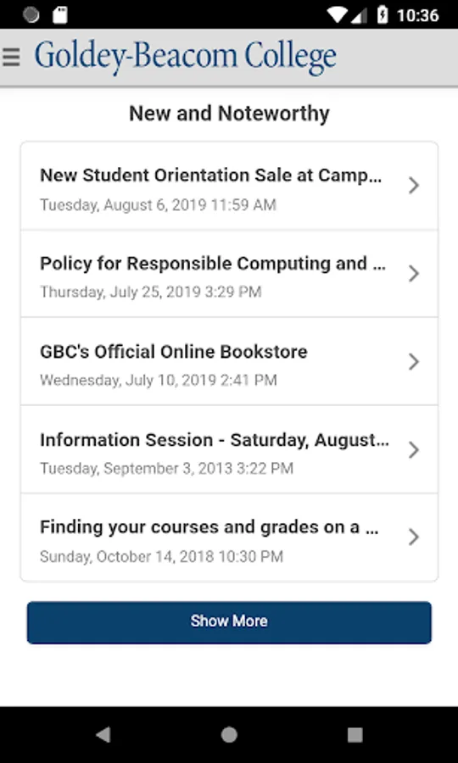Open chevron beside Policy for Responsible Computing
458x763 pixels.
tap(413, 274)
